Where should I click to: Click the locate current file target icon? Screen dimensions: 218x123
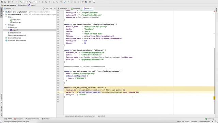click(x=44, y=9)
